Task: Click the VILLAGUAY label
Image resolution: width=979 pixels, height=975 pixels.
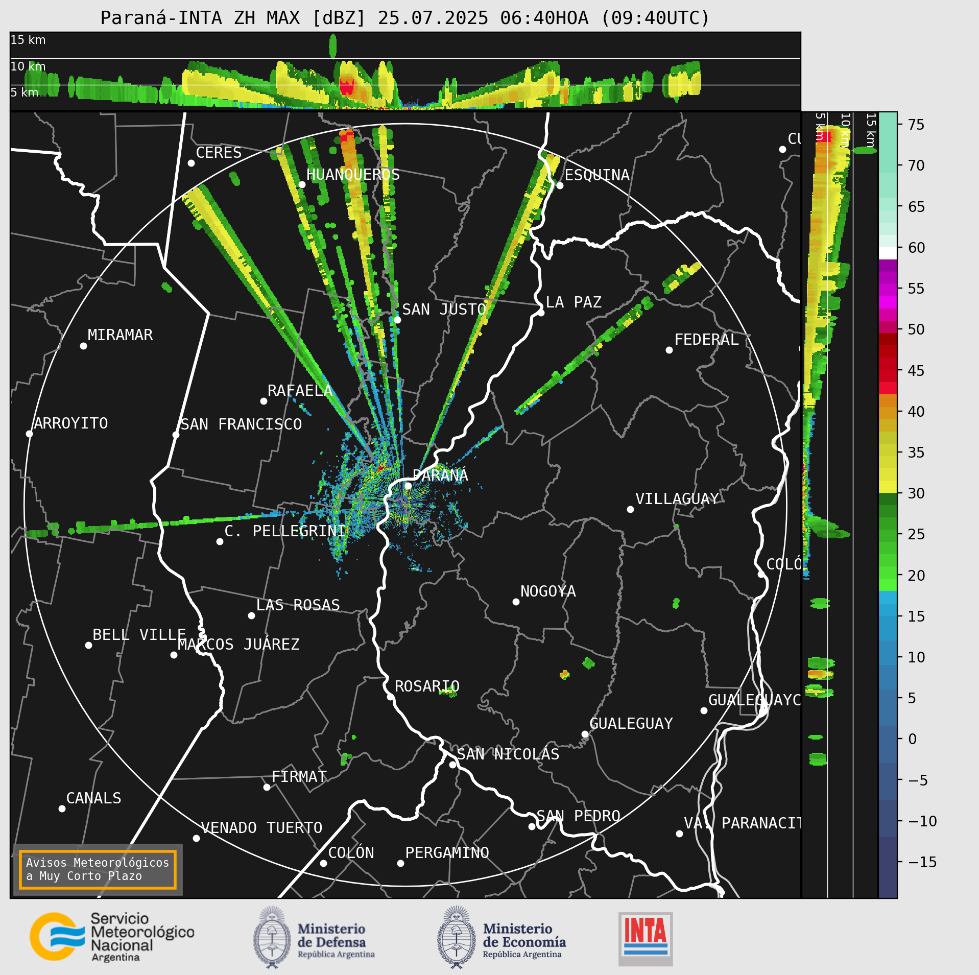Action: click(677, 498)
